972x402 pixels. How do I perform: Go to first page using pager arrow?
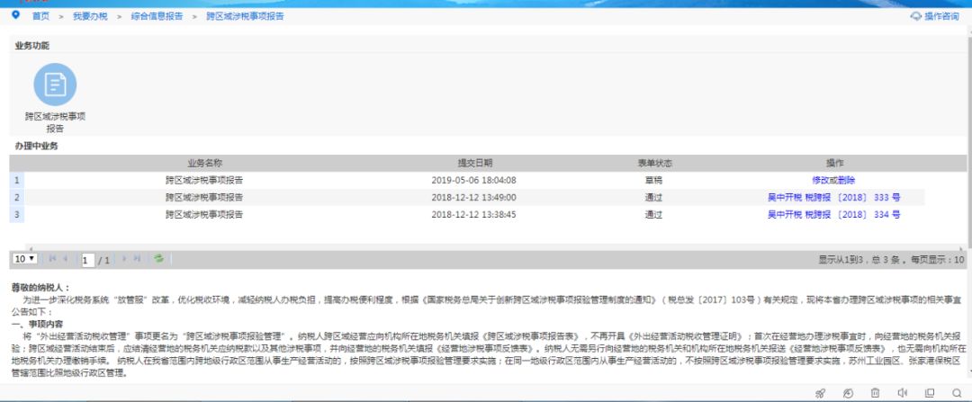[52, 259]
